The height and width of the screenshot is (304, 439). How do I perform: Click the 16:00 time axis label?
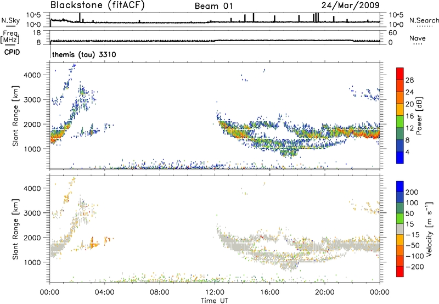(269, 292)
